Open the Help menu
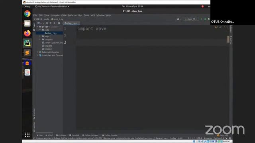The height and width of the screenshot is (143, 255). [108, 15]
